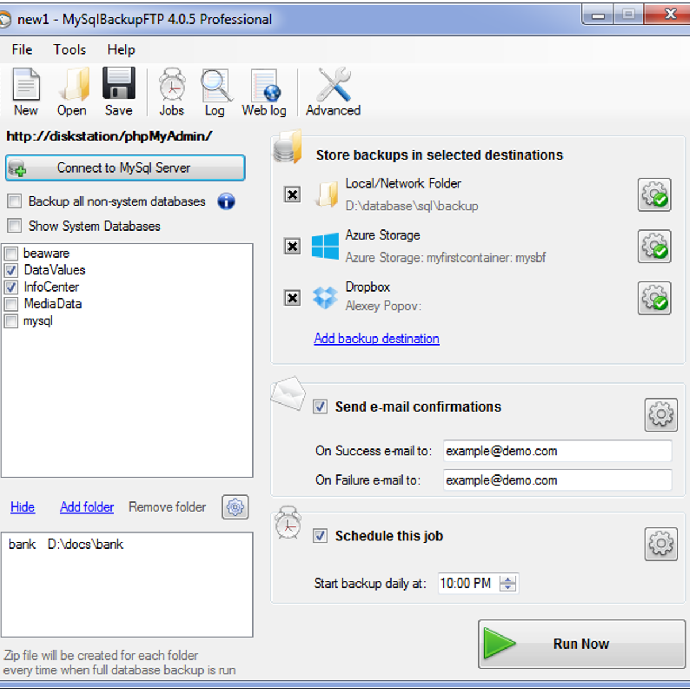Click Remove folder link
Viewport: 690px width, 690px height.
(167, 507)
